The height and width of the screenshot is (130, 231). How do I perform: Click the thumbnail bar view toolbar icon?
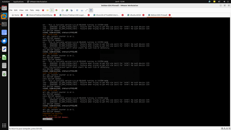point(82,10)
